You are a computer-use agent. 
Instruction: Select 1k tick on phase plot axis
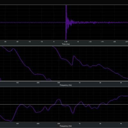[x=80, y=83]
